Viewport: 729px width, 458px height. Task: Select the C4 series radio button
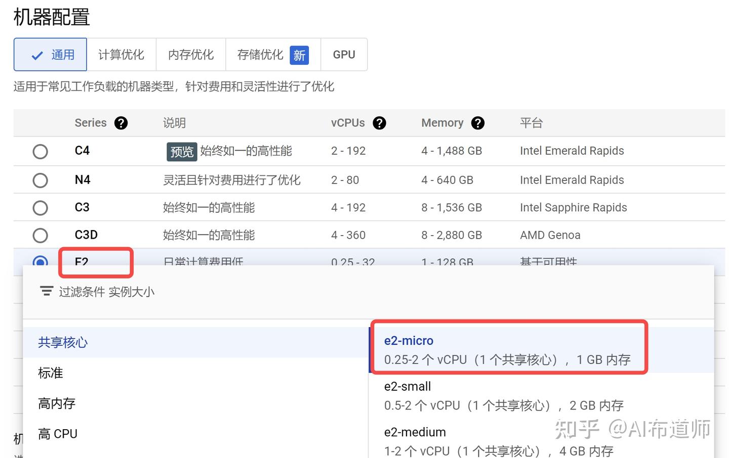pos(40,151)
